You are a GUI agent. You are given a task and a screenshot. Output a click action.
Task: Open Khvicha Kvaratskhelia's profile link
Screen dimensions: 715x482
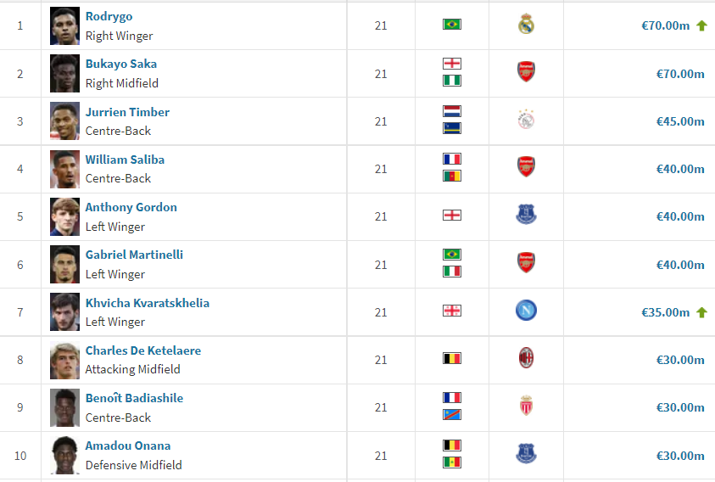click(x=148, y=303)
